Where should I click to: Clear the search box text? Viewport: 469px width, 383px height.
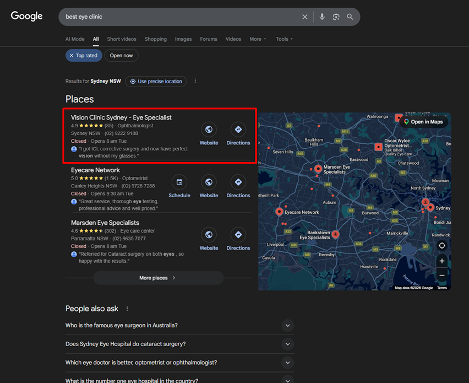(305, 17)
